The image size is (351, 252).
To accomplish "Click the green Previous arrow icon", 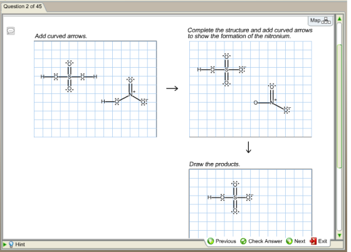I will pyautogui.click(x=211, y=241).
